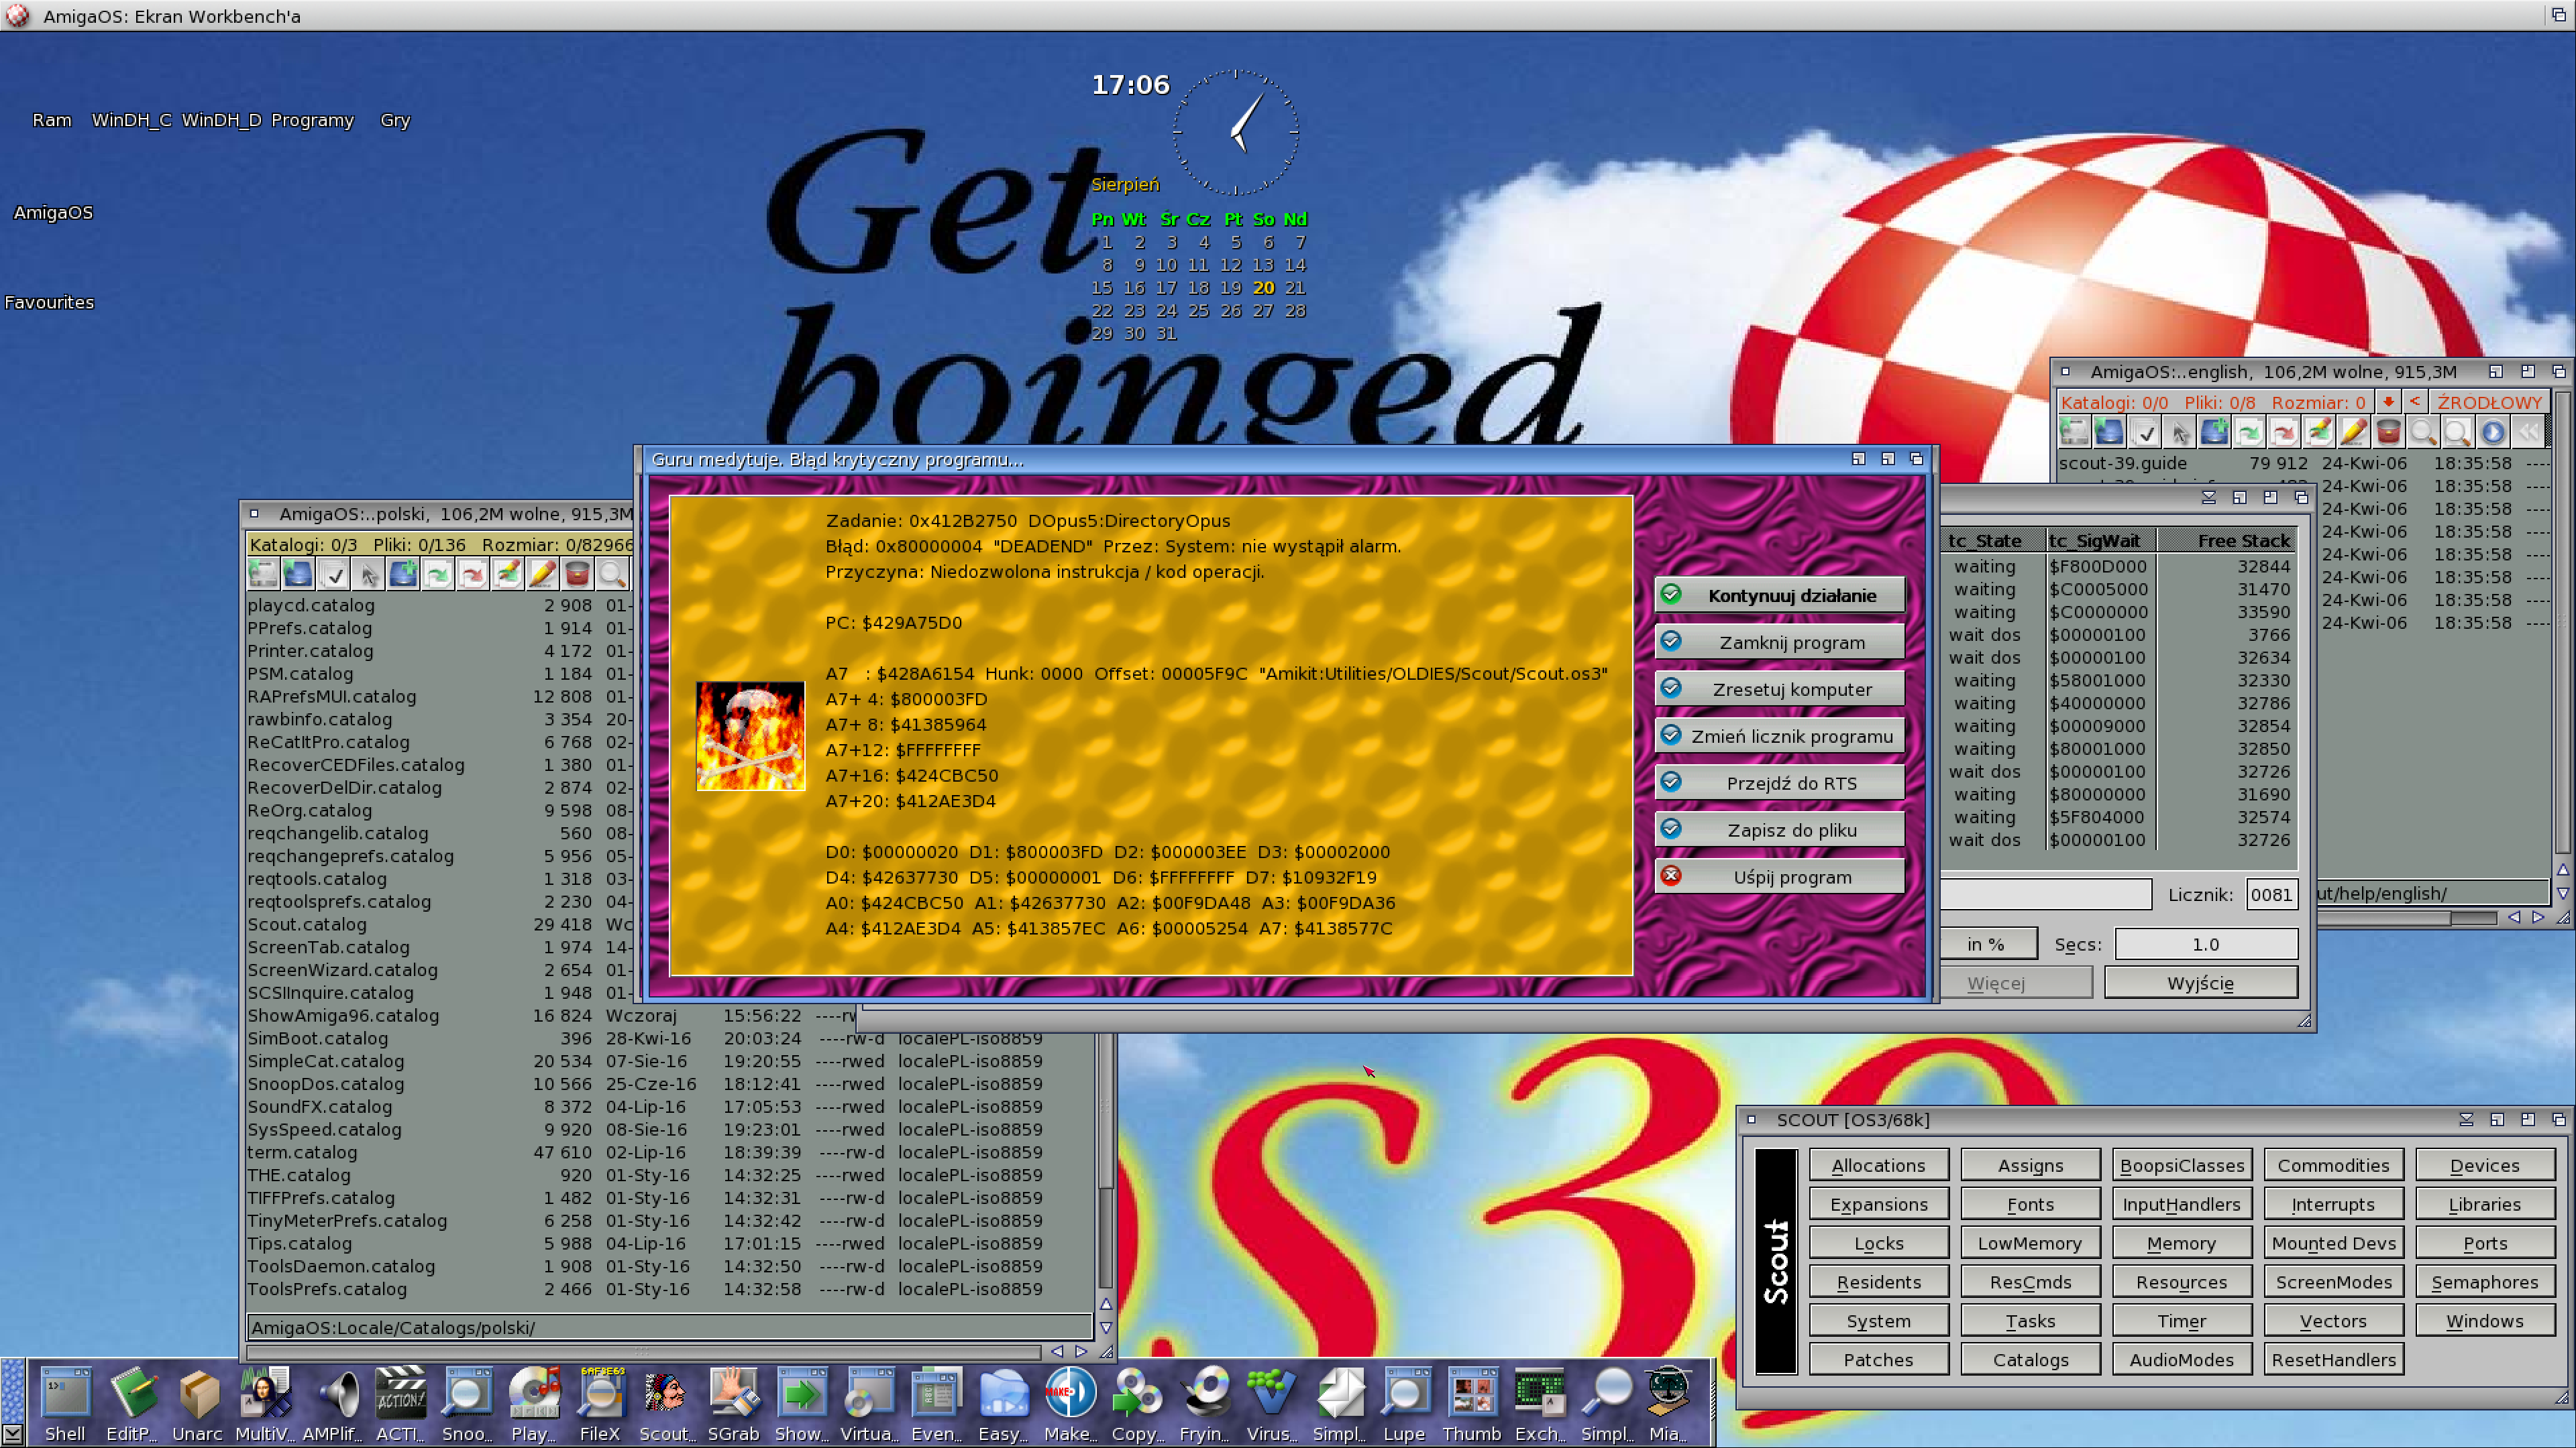Open Mounted Devs in SCOUT window

click(x=2333, y=1243)
